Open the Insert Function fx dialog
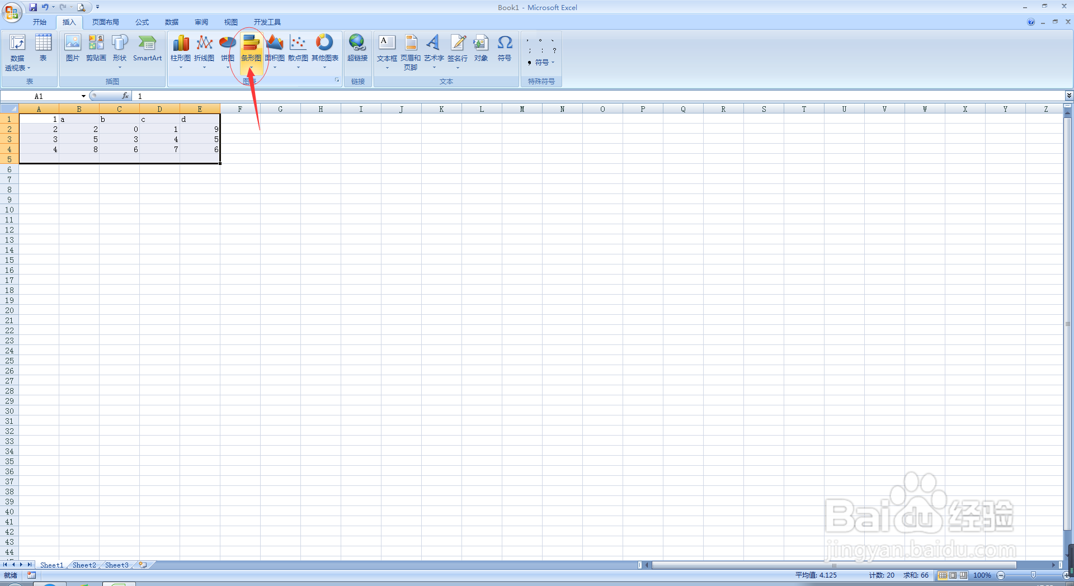Viewport: 1074px width, 586px height. pyautogui.click(x=125, y=96)
